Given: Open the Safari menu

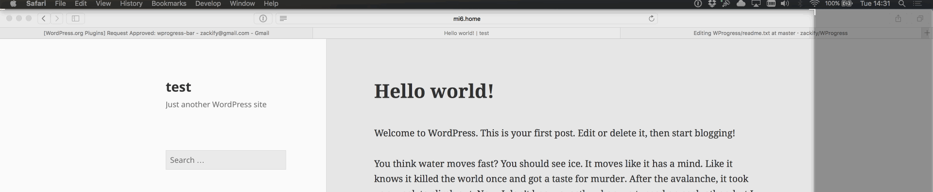Looking at the screenshot, I should point(36,3).
